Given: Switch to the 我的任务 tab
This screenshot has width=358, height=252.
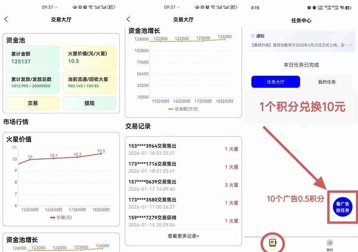Looking at the screenshot, I should [327, 82].
